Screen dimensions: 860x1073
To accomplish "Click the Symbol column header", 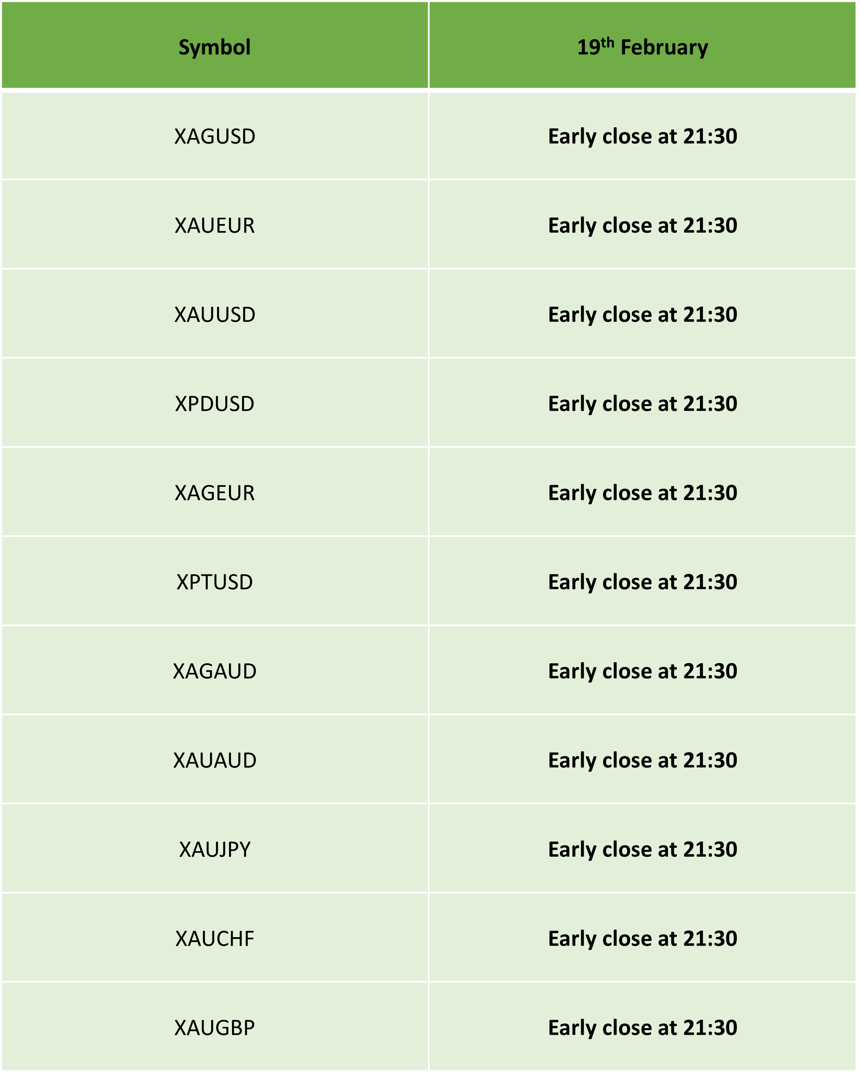I will pyautogui.click(x=214, y=45).
